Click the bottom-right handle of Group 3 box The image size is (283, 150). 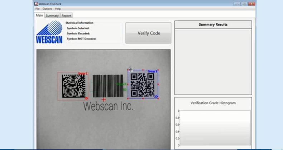tap(158, 98)
